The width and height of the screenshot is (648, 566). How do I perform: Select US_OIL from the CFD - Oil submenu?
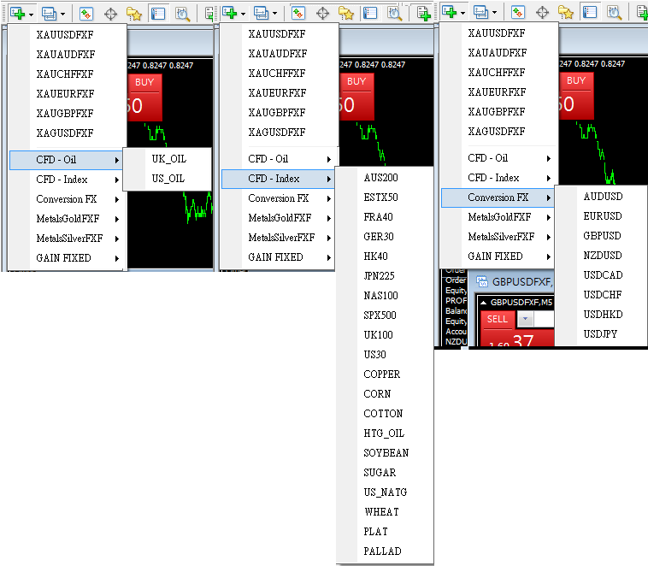coord(168,179)
